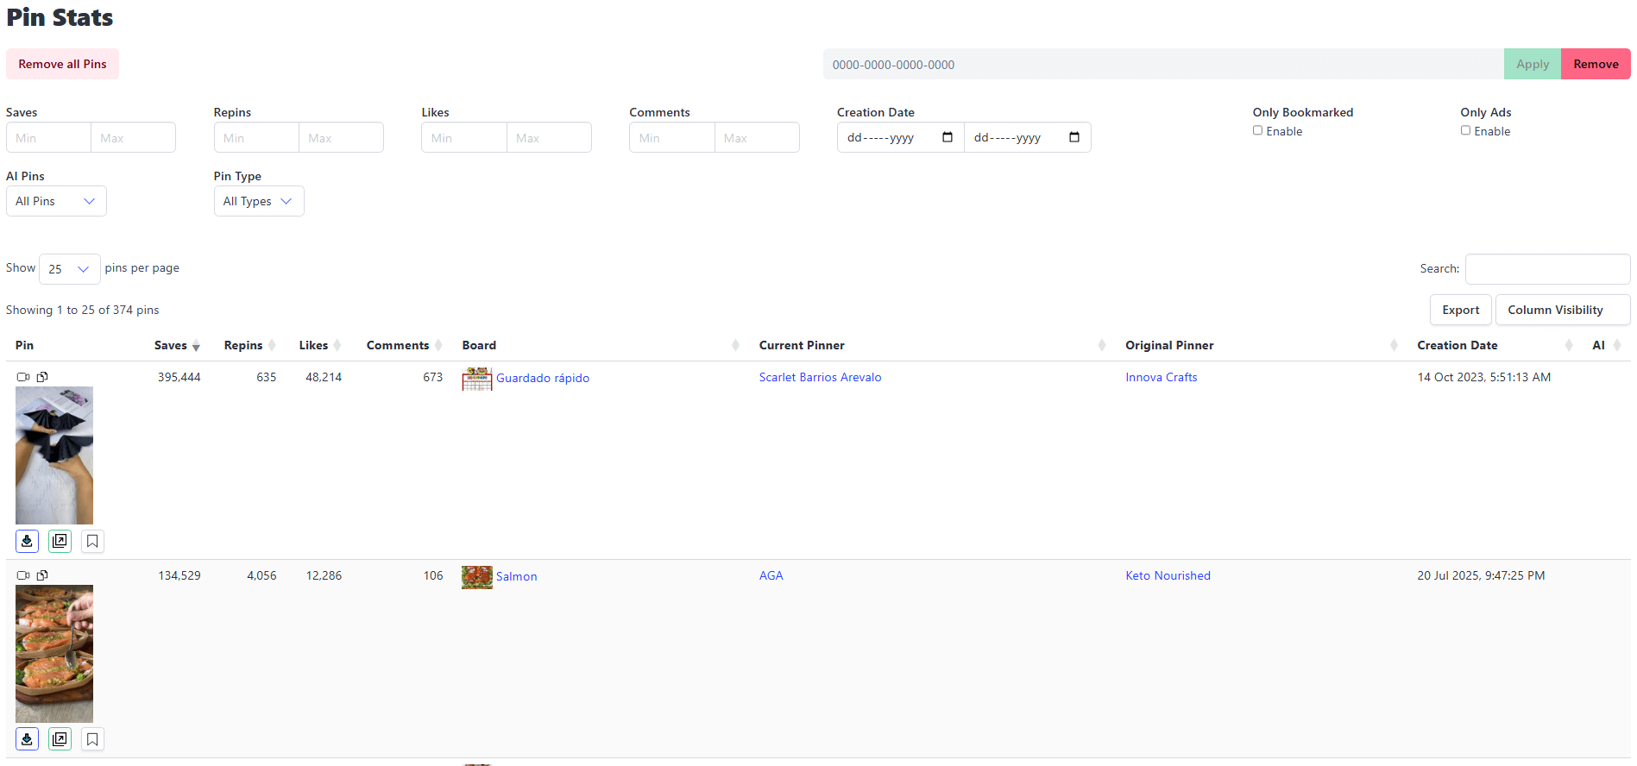
Task: Click the 134,529 saves value
Action: [179, 575]
